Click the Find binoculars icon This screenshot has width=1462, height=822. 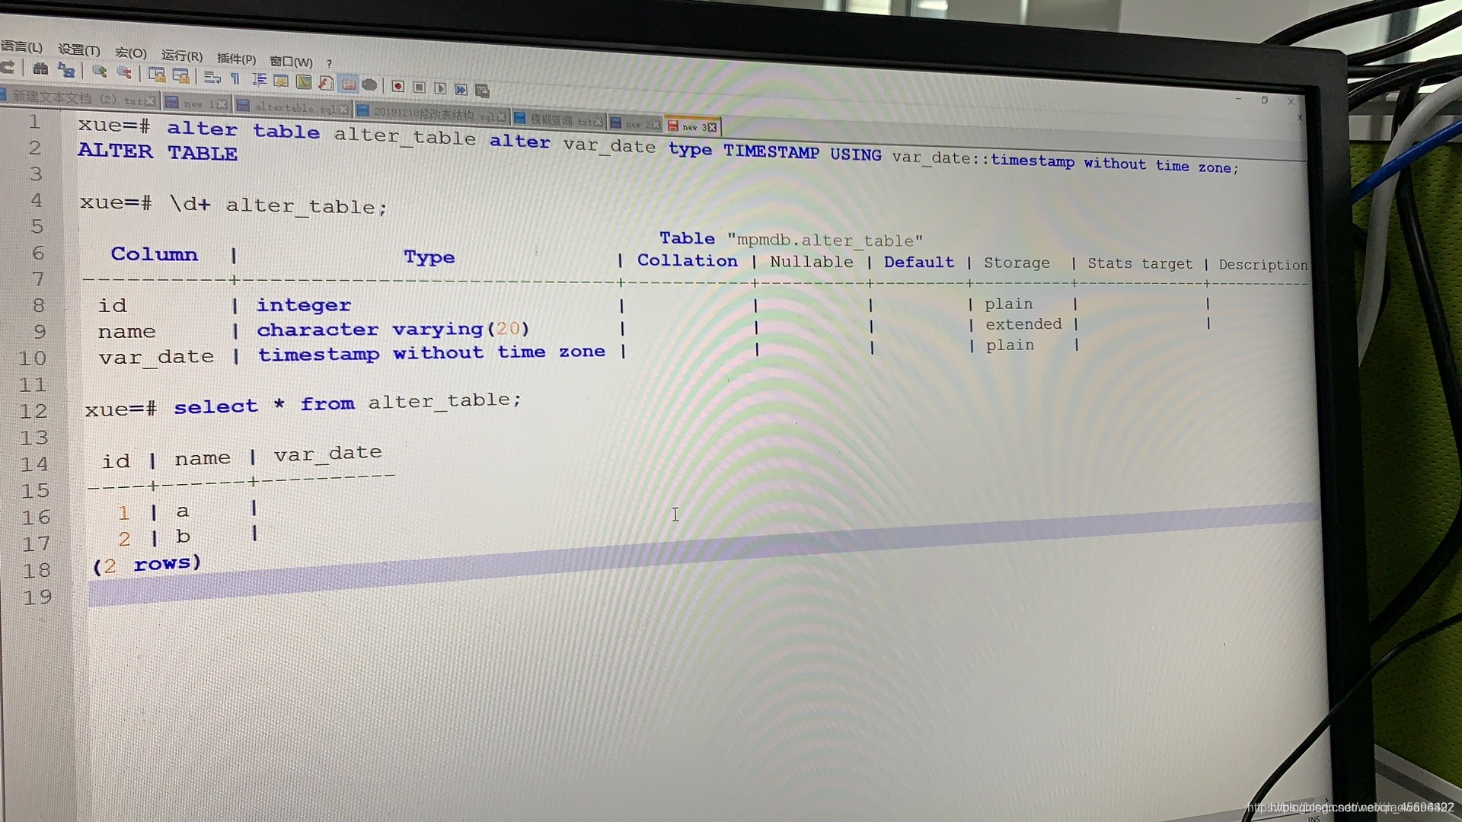(40, 69)
